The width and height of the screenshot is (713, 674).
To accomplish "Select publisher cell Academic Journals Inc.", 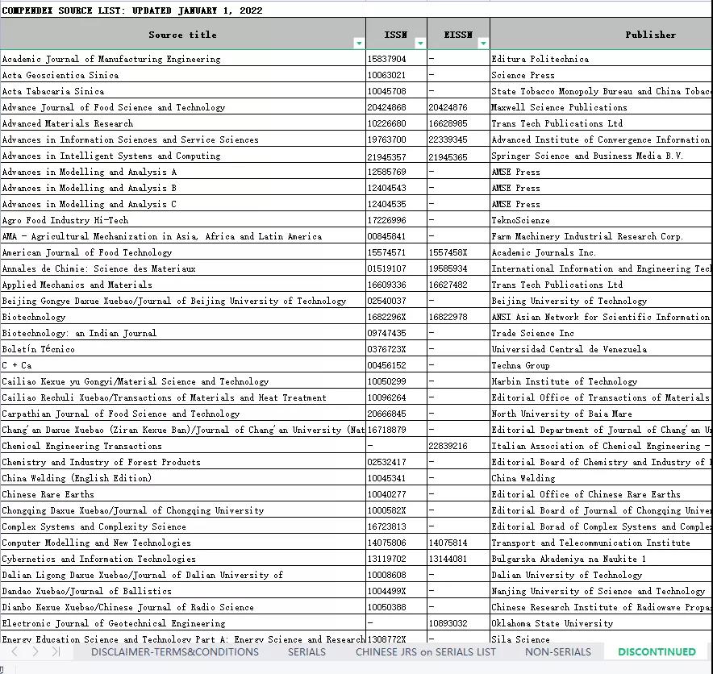I will pyautogui.click(x=601, y=252).
